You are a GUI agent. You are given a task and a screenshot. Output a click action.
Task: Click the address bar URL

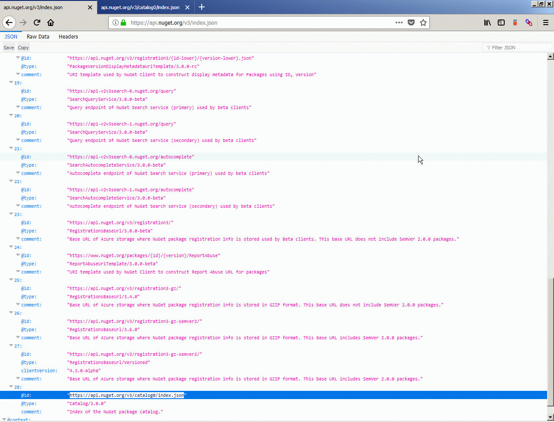[x=174, y=23]
